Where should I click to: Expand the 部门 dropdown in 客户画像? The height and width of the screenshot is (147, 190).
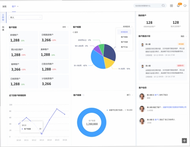click(x=130, y=95)
